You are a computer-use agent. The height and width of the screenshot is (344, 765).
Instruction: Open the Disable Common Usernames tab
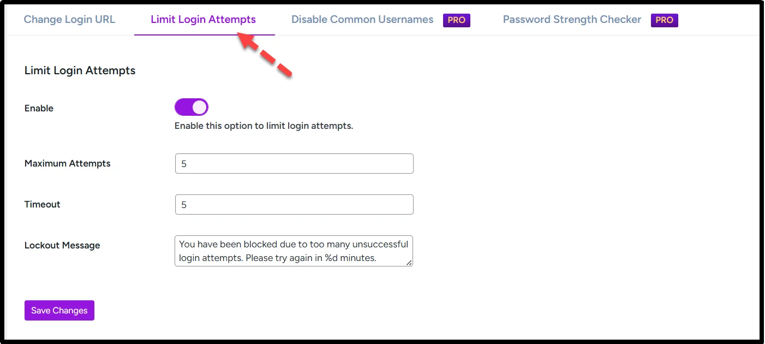tap(362, 19)
